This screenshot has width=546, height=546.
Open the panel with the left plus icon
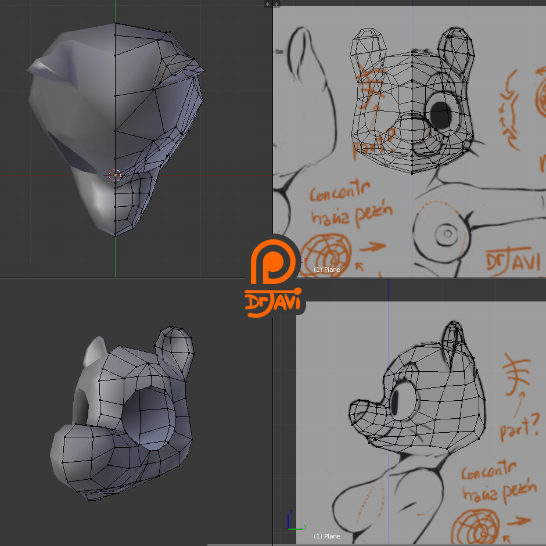tap(267, 4)
